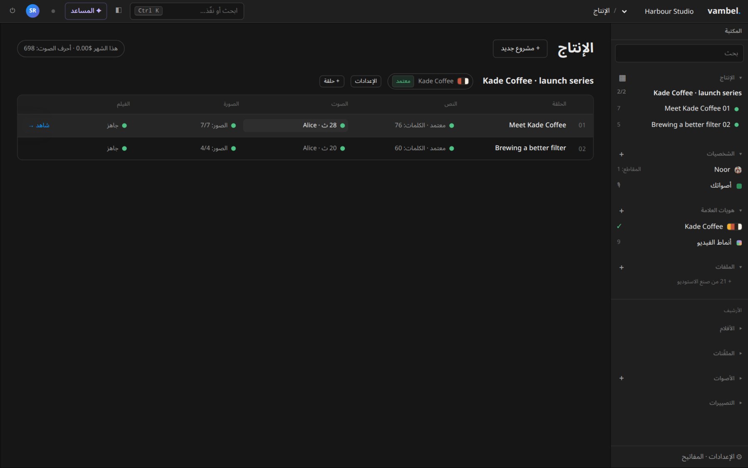Click the + حلقة add episode button
The height and width of the screenshot is (468, 748).
click(x=332, y=81)
